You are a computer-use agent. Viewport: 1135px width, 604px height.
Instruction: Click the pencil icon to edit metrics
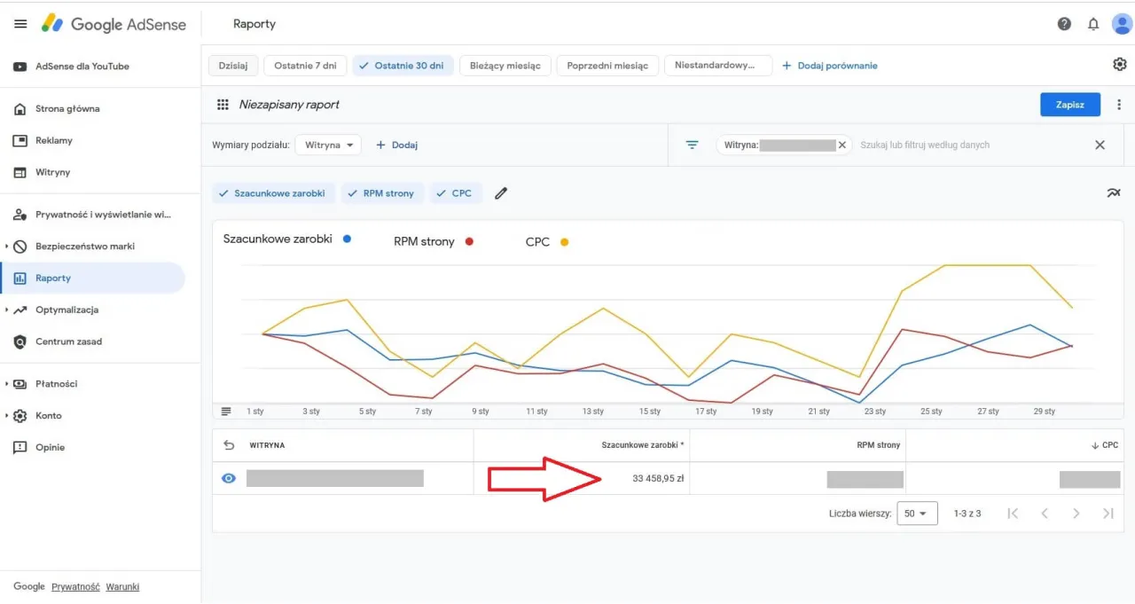tap(501, 192)
